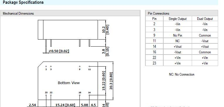Select table Pin cell 22
Viewport: 224px width, 107px height.
(154, 57)
